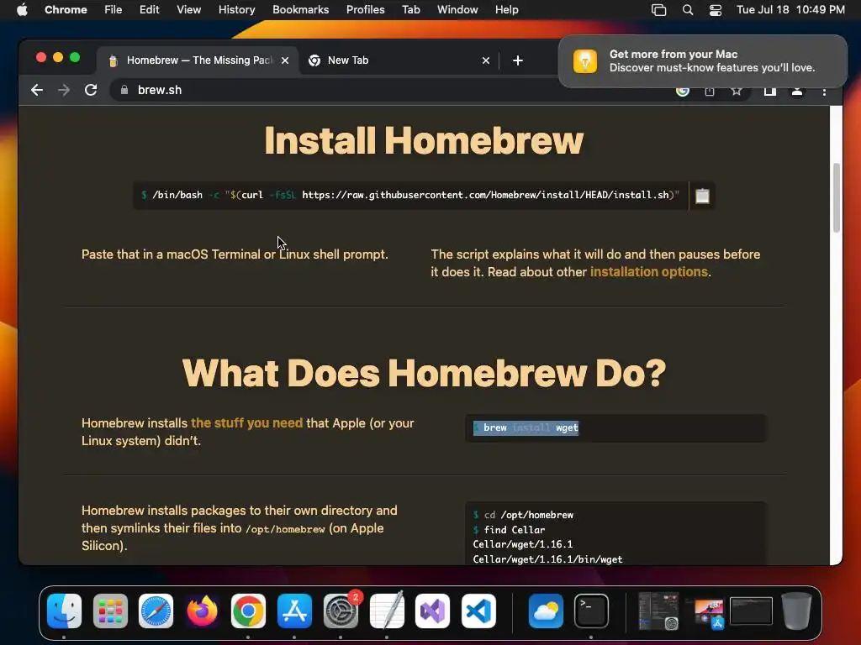Viewport: 861px width, 645px height.
Task: Open the Tab menu
Action: coord(410,10)
